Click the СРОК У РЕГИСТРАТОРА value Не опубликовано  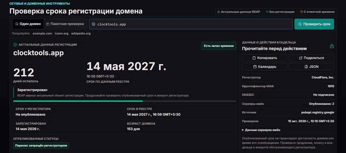(30, 114)
